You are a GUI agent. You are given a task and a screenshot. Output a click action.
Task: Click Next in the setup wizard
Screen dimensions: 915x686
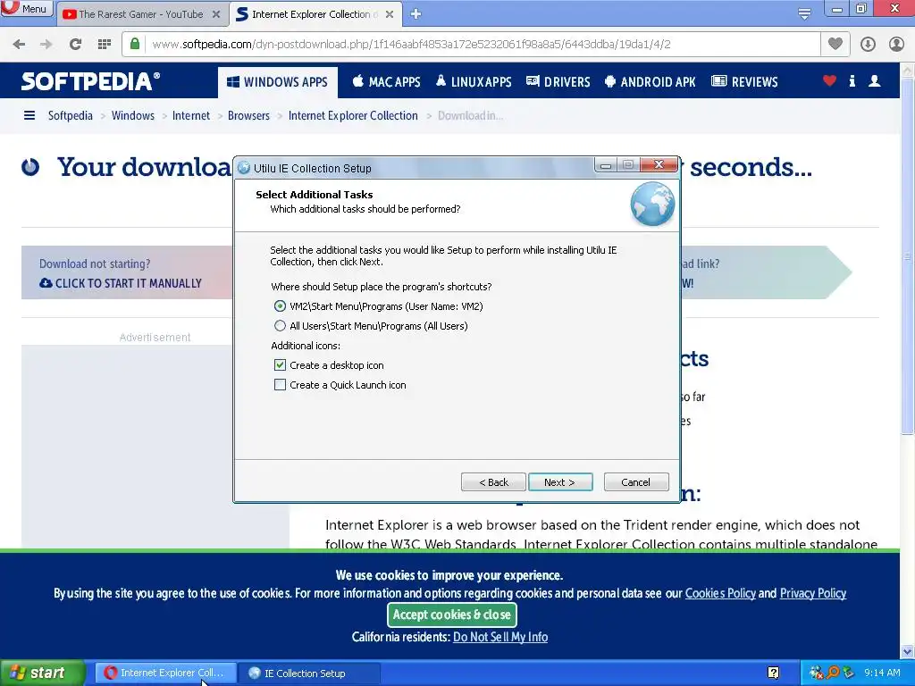coord(560,482)
